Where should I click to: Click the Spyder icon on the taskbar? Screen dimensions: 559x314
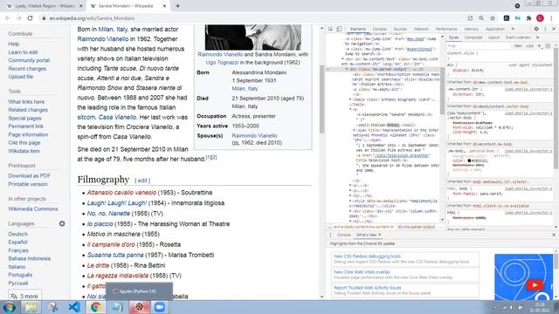click(x=139, y=307)
